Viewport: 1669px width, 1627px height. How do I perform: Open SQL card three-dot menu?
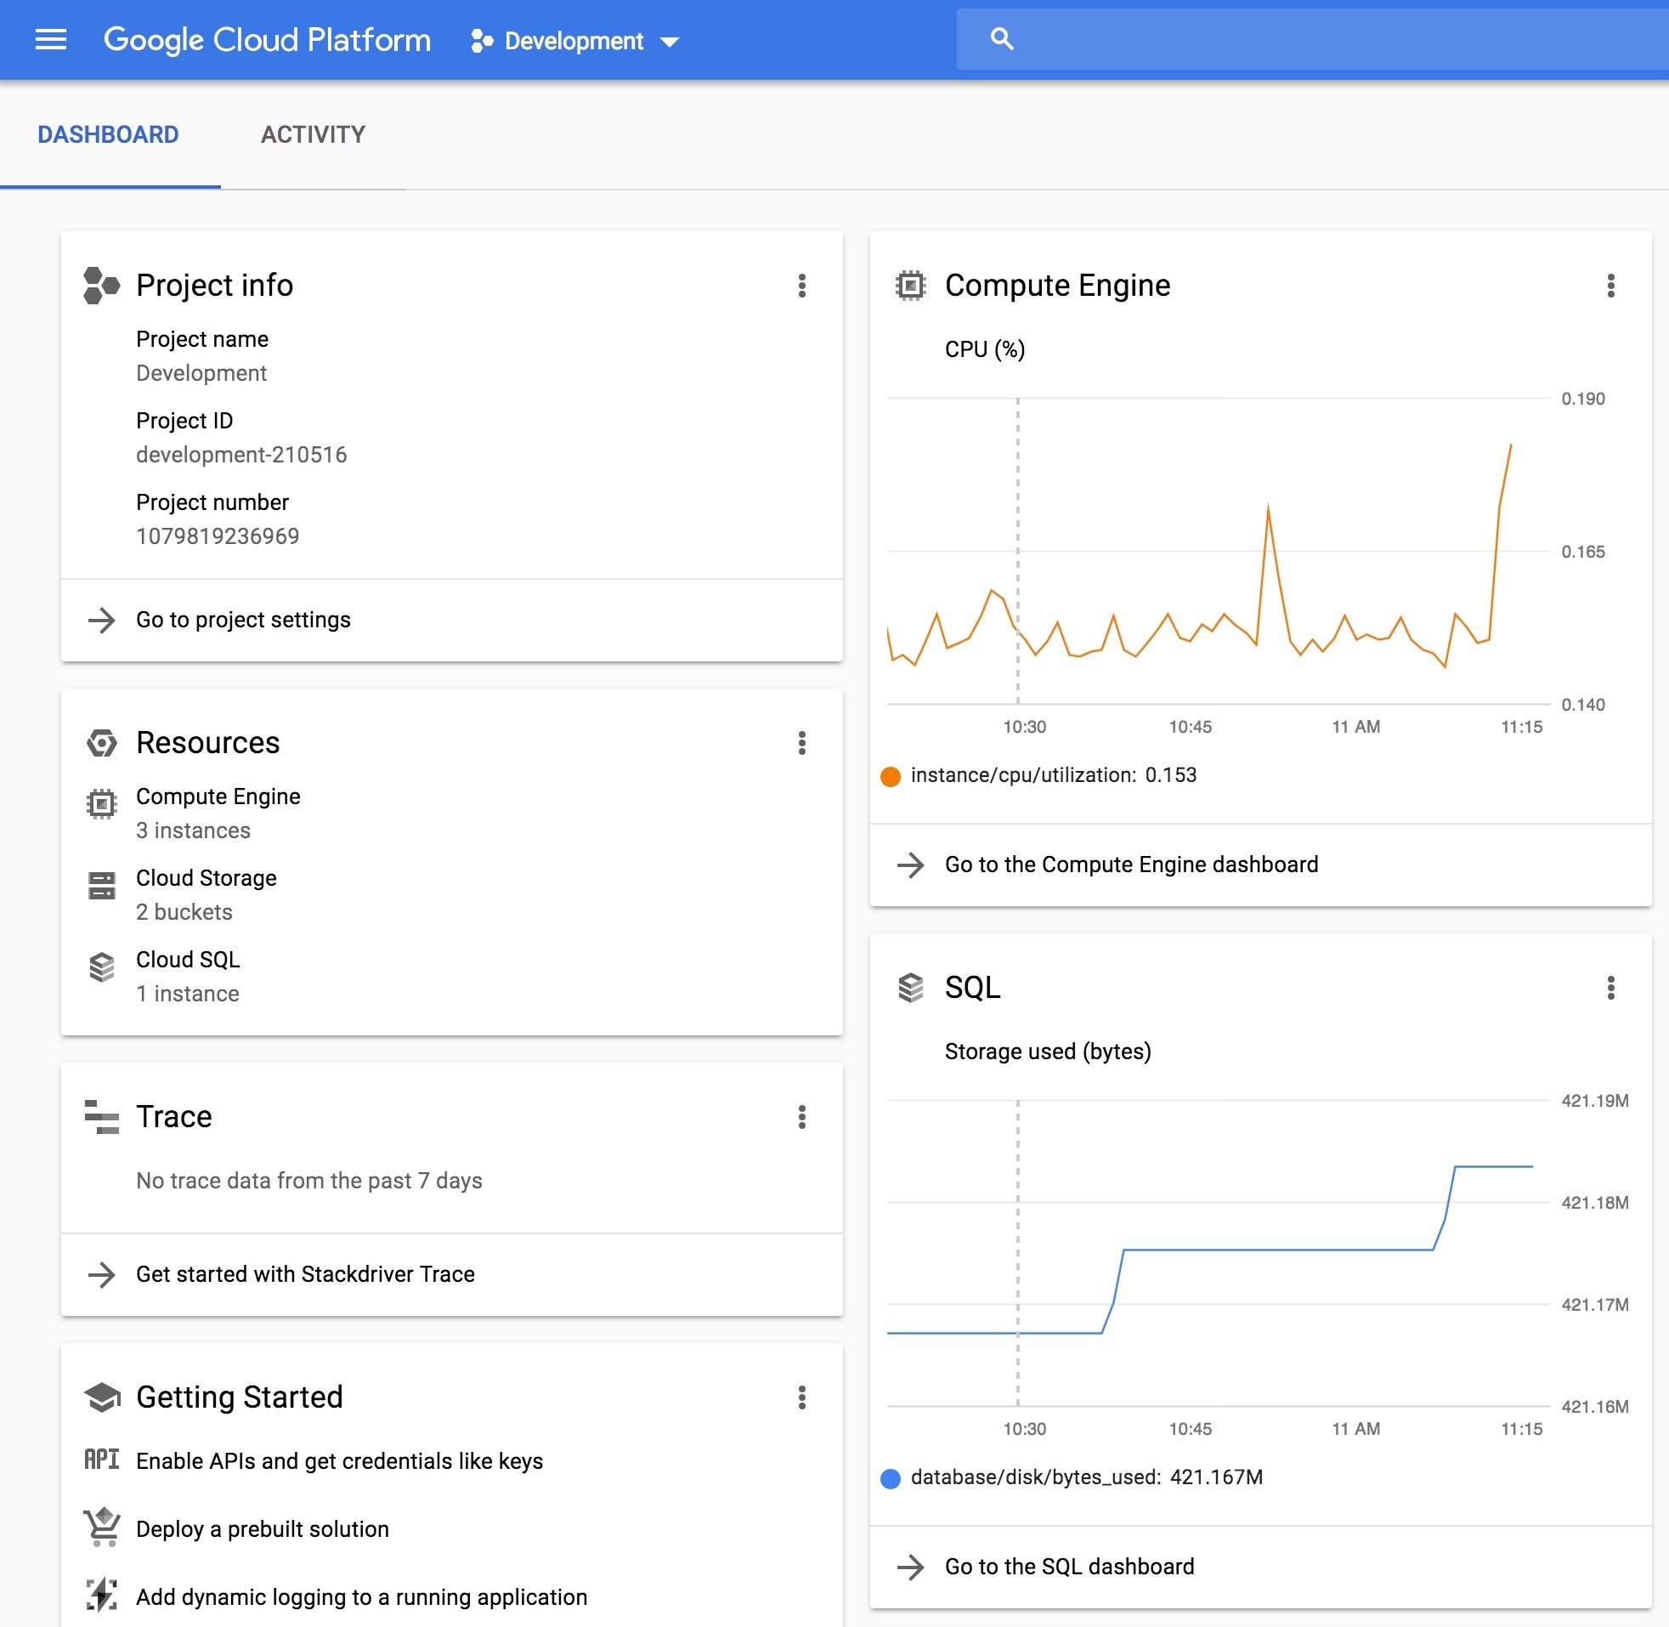pos(1610,988)
